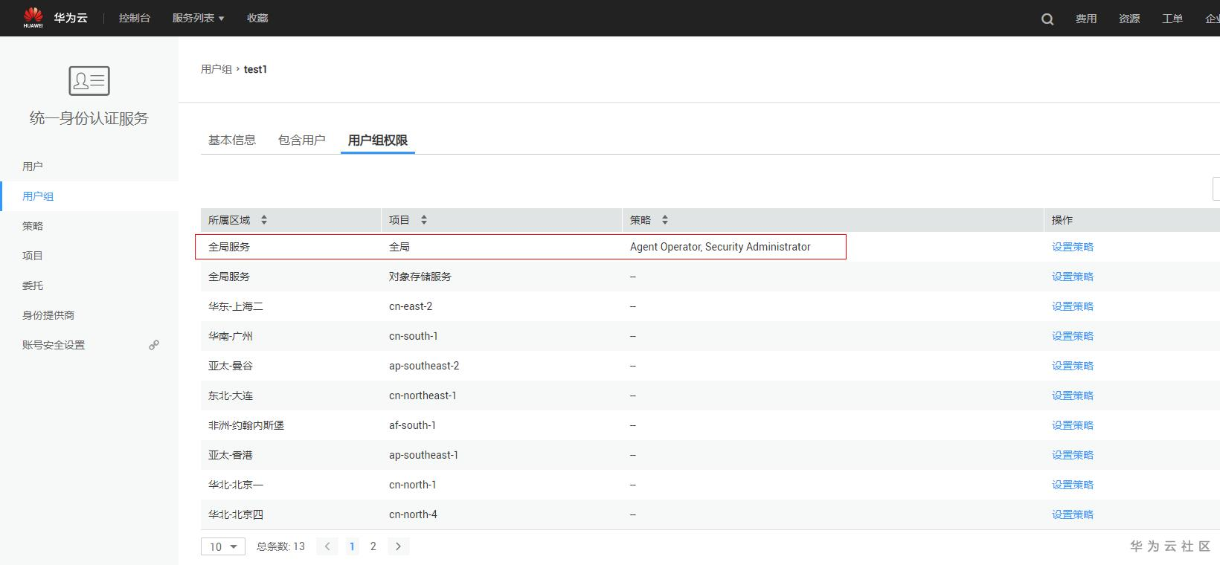
Task: Click 设置策略 for ap-southeast-2 row
Action: coord(1073,366)
